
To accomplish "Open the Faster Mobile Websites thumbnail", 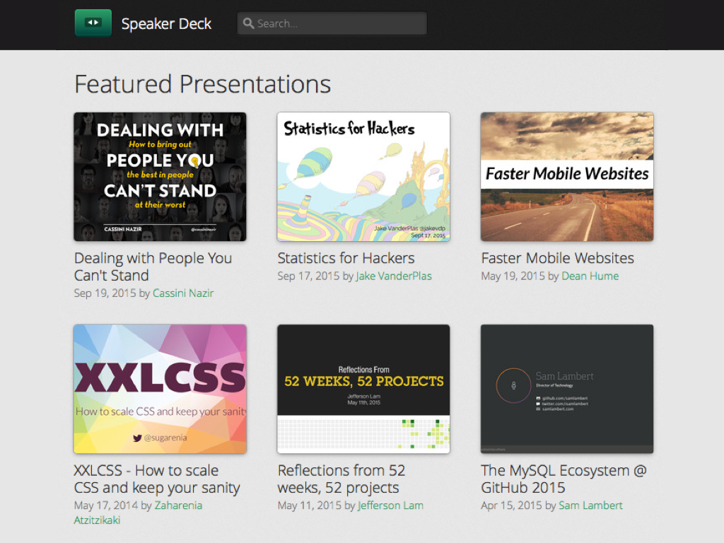I will click(x=567, y=177).
